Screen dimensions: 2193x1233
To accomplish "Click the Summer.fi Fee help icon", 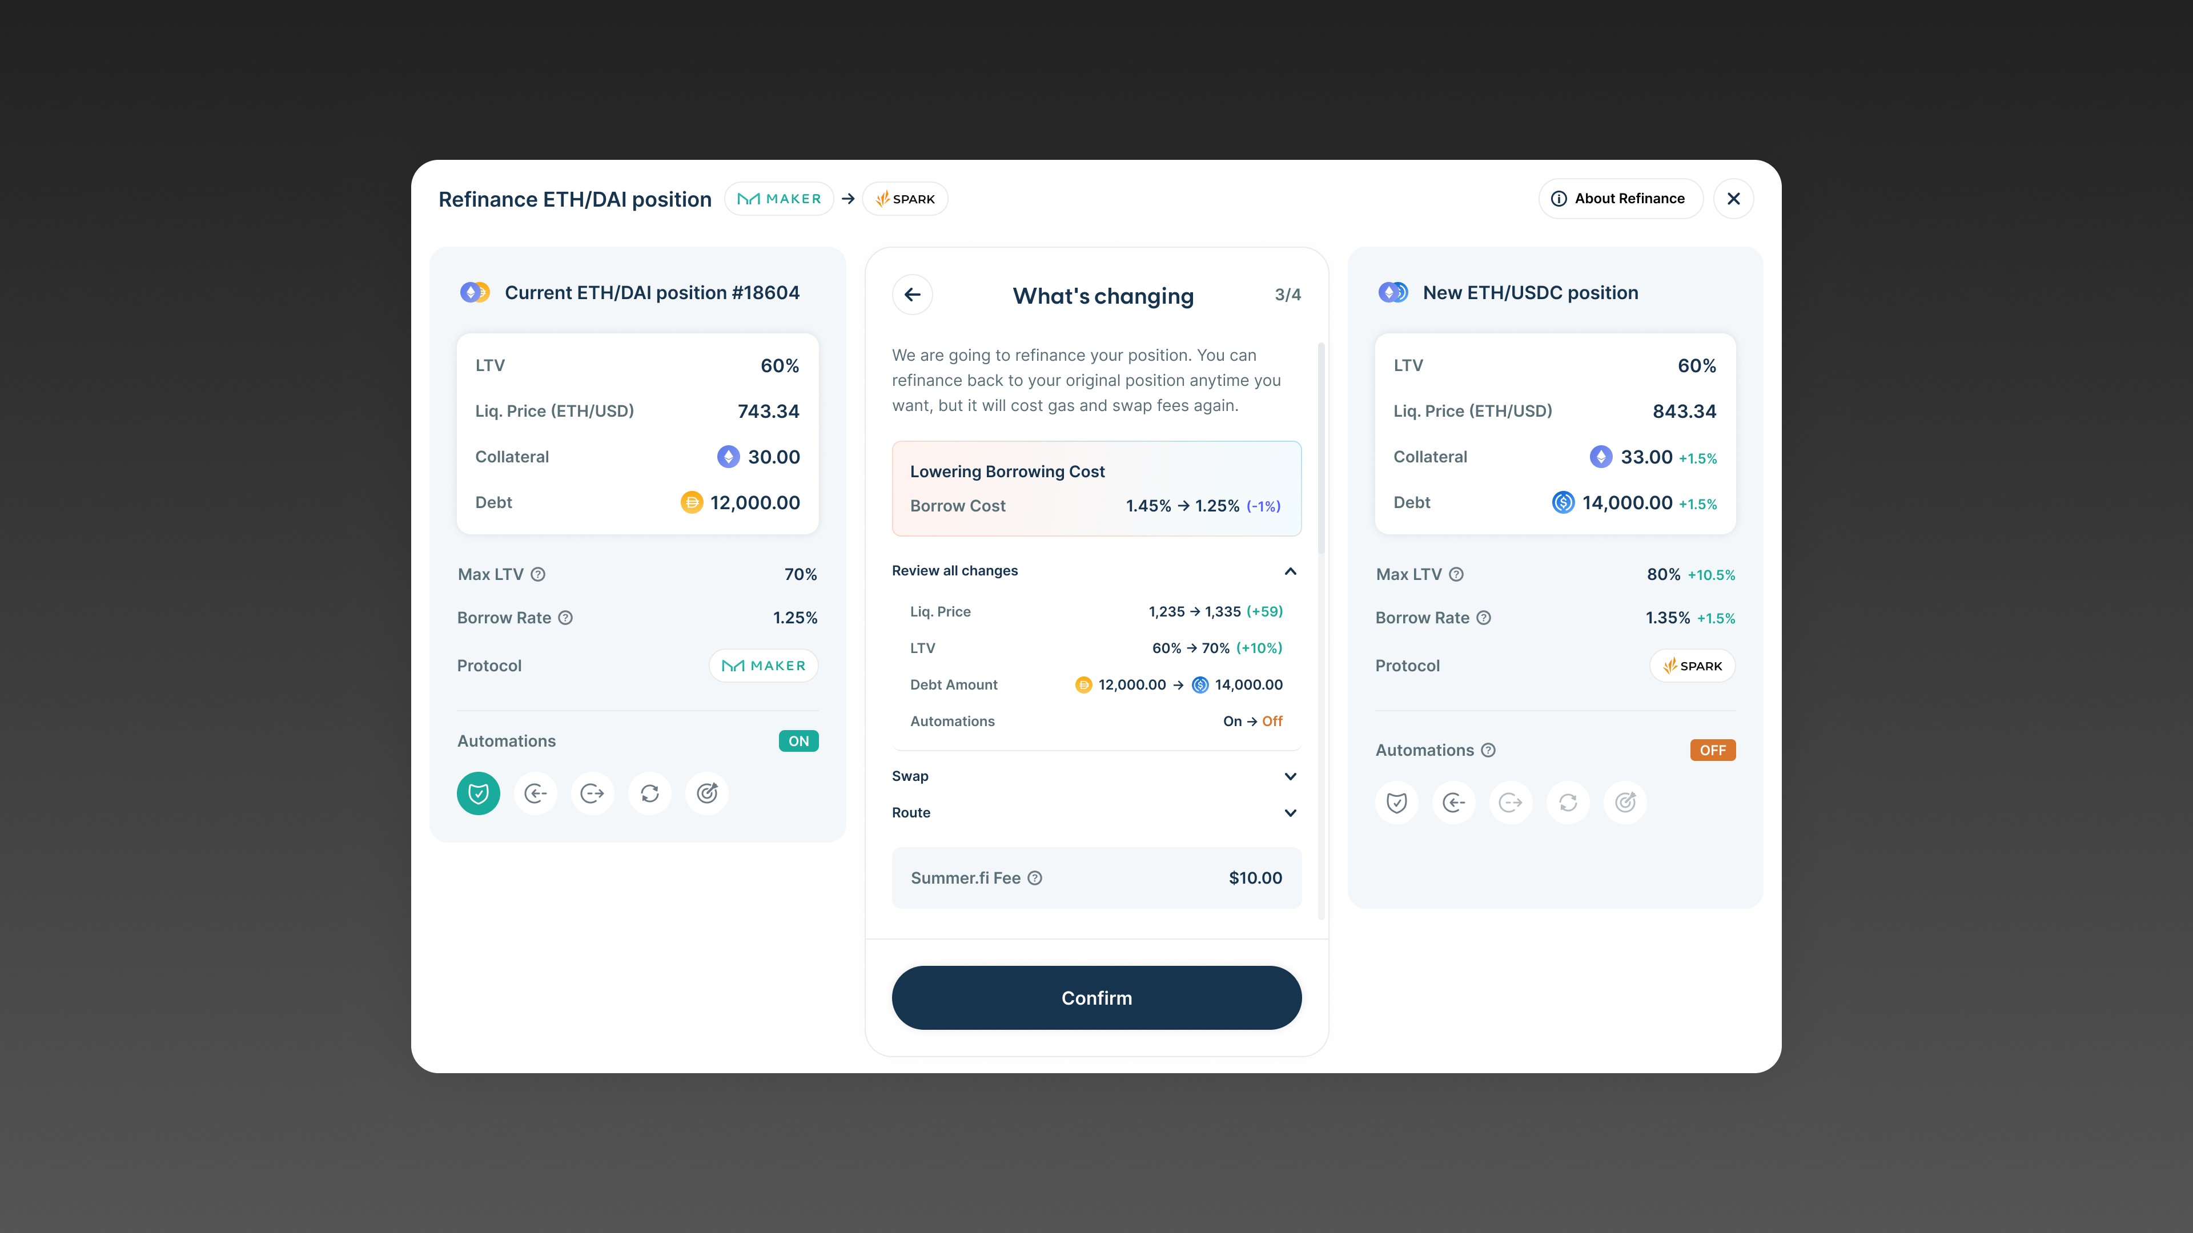I will [1034, 878].
